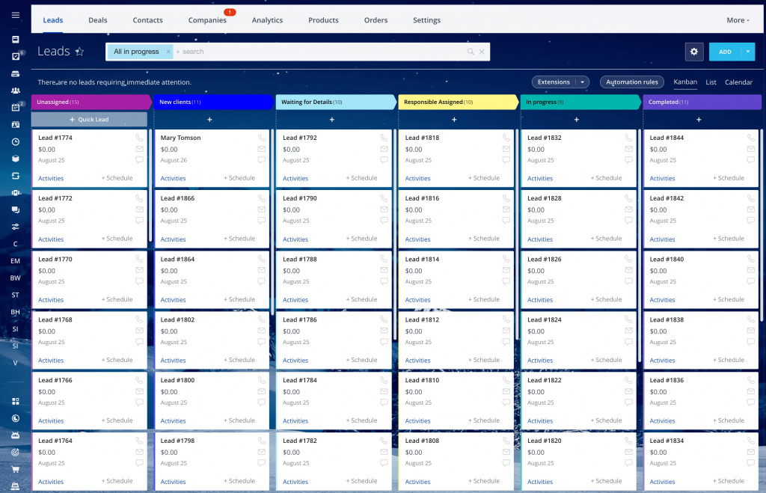
Task: Open the Automation rules button
Action: (632, 82)
